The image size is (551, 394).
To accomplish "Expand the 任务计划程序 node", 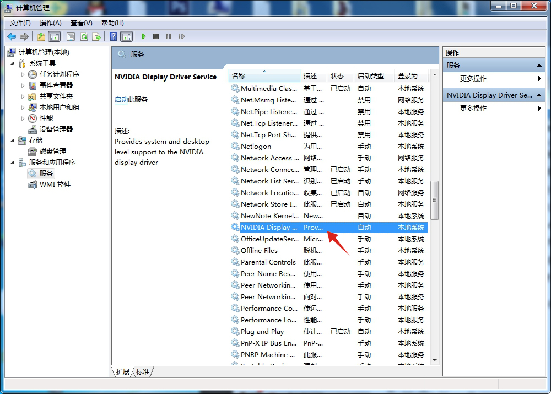I will click(23, 74).
